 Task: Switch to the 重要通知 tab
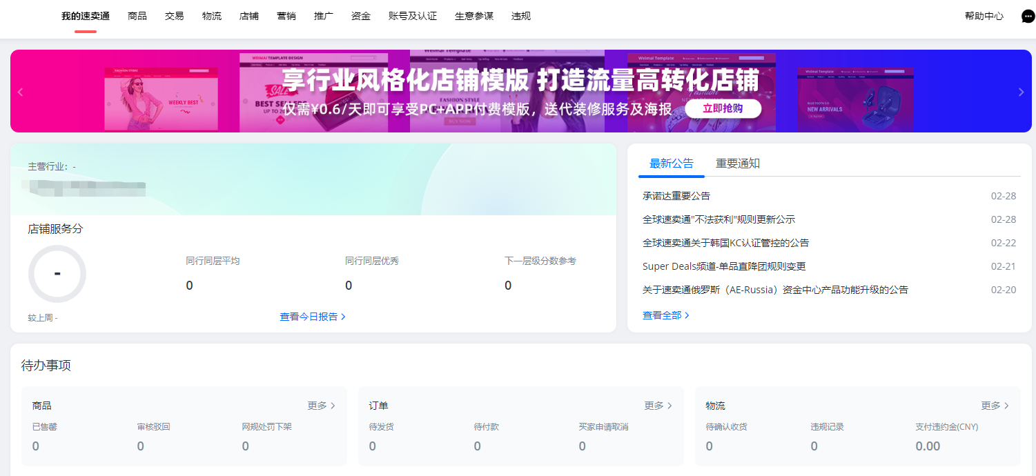click(x=739, y=163)
